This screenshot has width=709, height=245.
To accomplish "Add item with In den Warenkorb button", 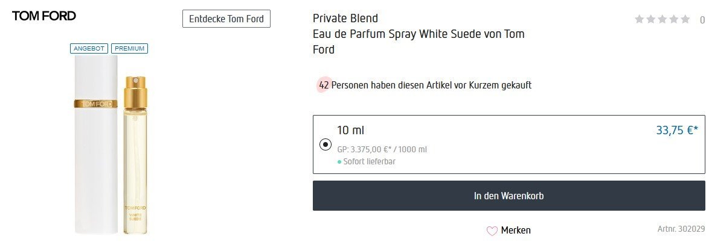I will click(508, 196).
